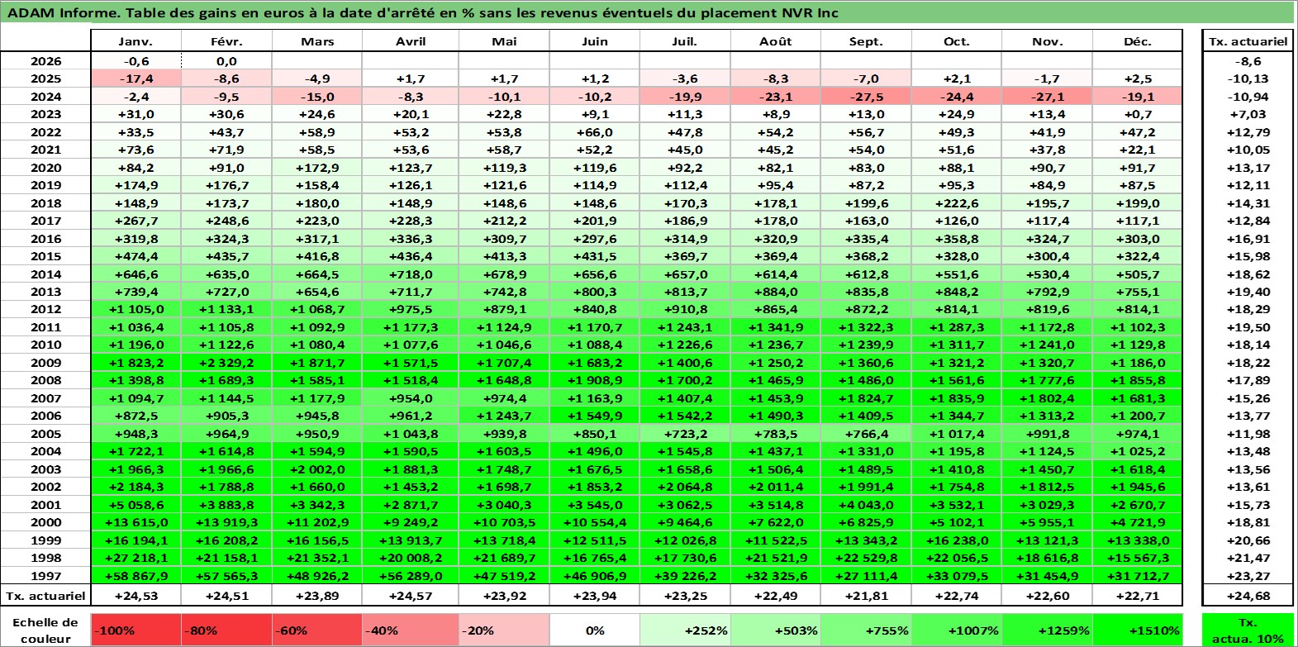Select cell +884,0 in the 2013 row

[x=776, y=292]
